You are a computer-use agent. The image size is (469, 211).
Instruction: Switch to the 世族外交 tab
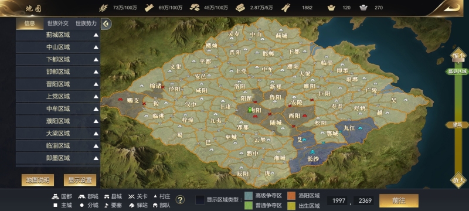[x=57, y=23]
